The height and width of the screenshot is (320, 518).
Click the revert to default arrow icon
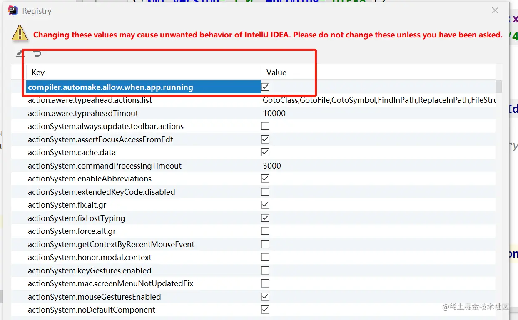[x=37, y=53]
